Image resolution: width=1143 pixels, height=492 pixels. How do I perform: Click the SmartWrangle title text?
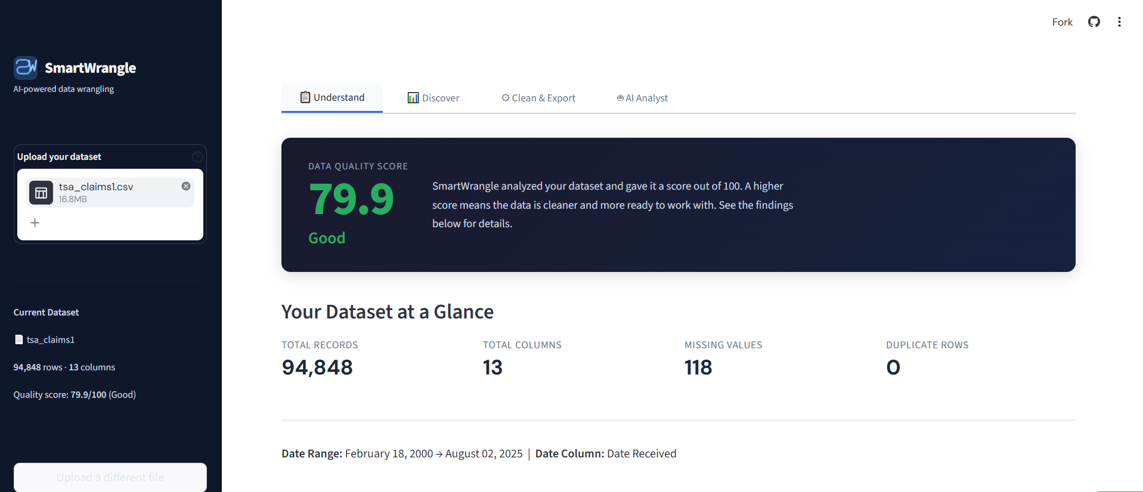pyautogui.click(x=91, y=68)
